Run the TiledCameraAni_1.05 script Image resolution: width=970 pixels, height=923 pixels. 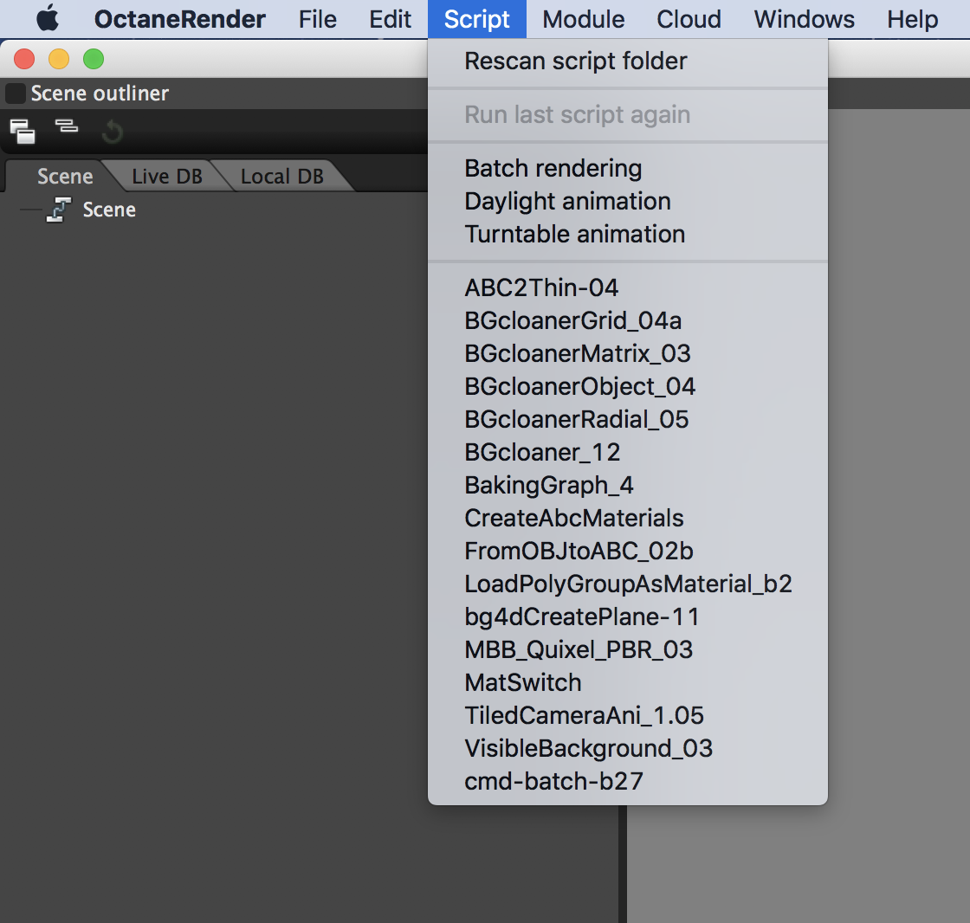coord(627,715)
